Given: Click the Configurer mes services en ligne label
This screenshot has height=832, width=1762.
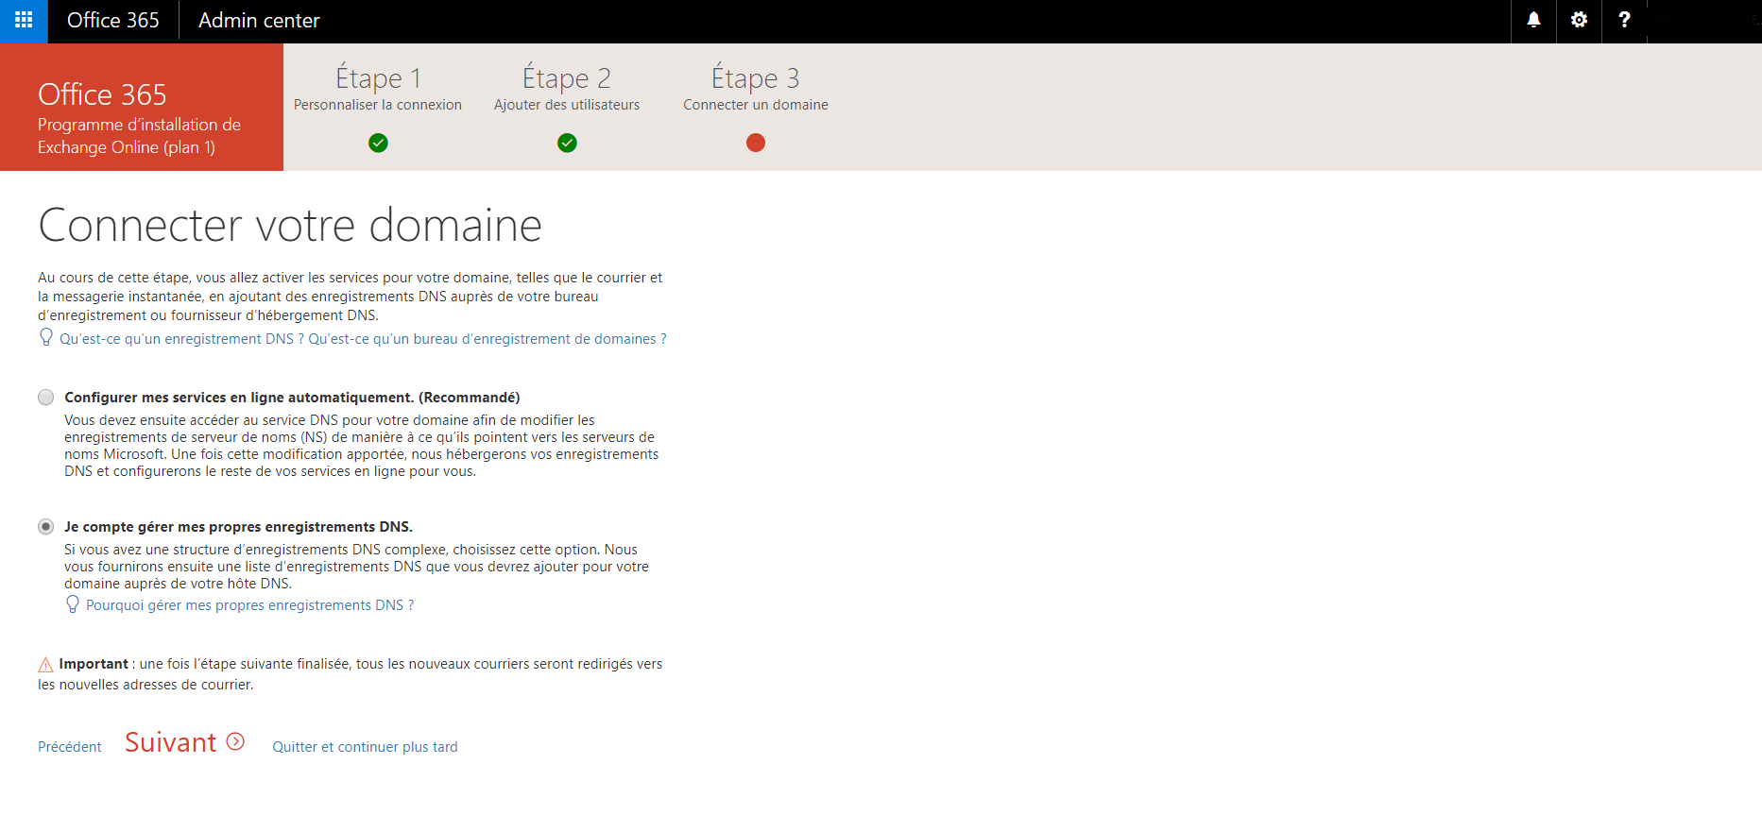Looking at the screenshot, I should click(x=292, y=398).
